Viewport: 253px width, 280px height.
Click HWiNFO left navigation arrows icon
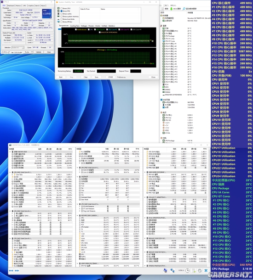11,270
